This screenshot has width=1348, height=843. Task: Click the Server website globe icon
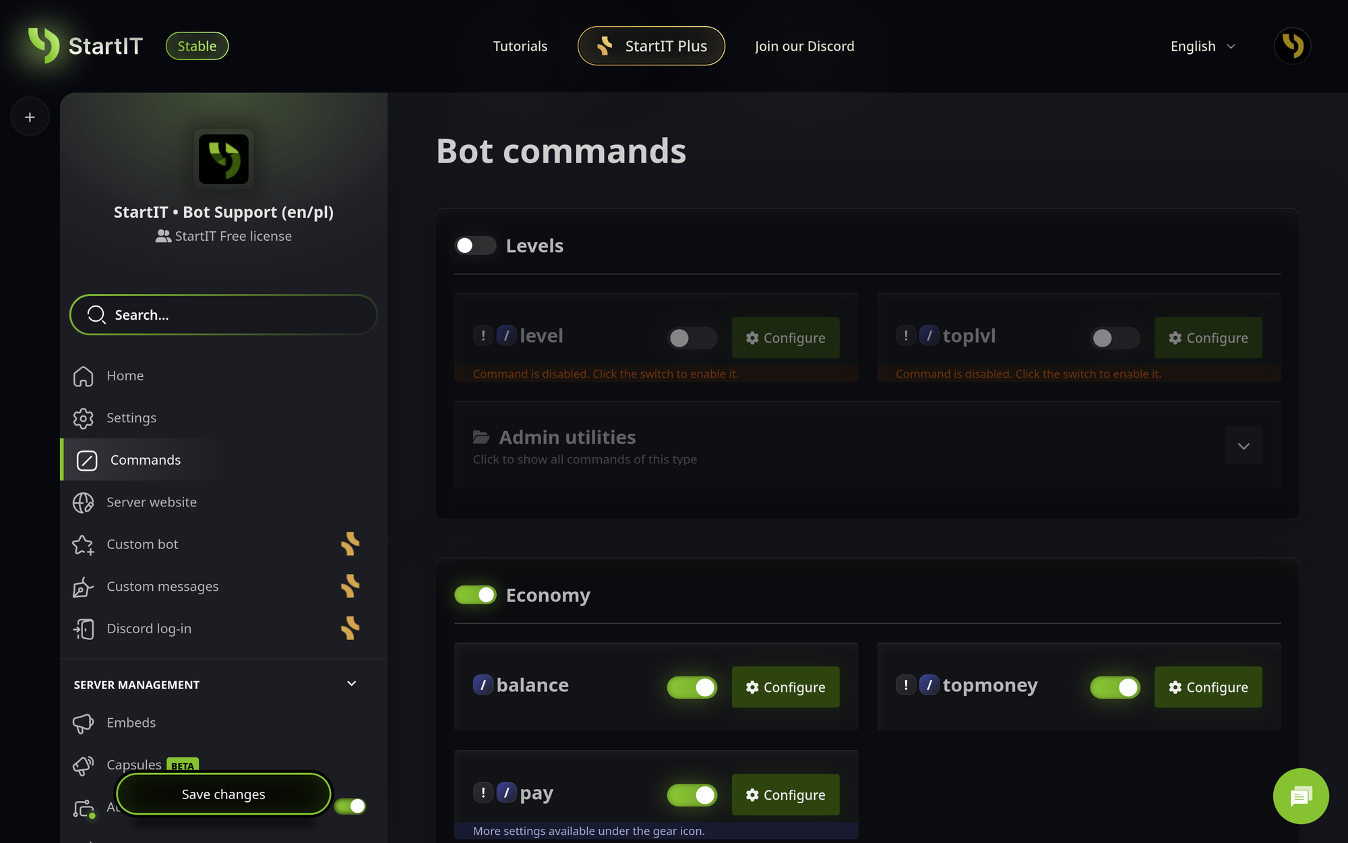(84, 502)
